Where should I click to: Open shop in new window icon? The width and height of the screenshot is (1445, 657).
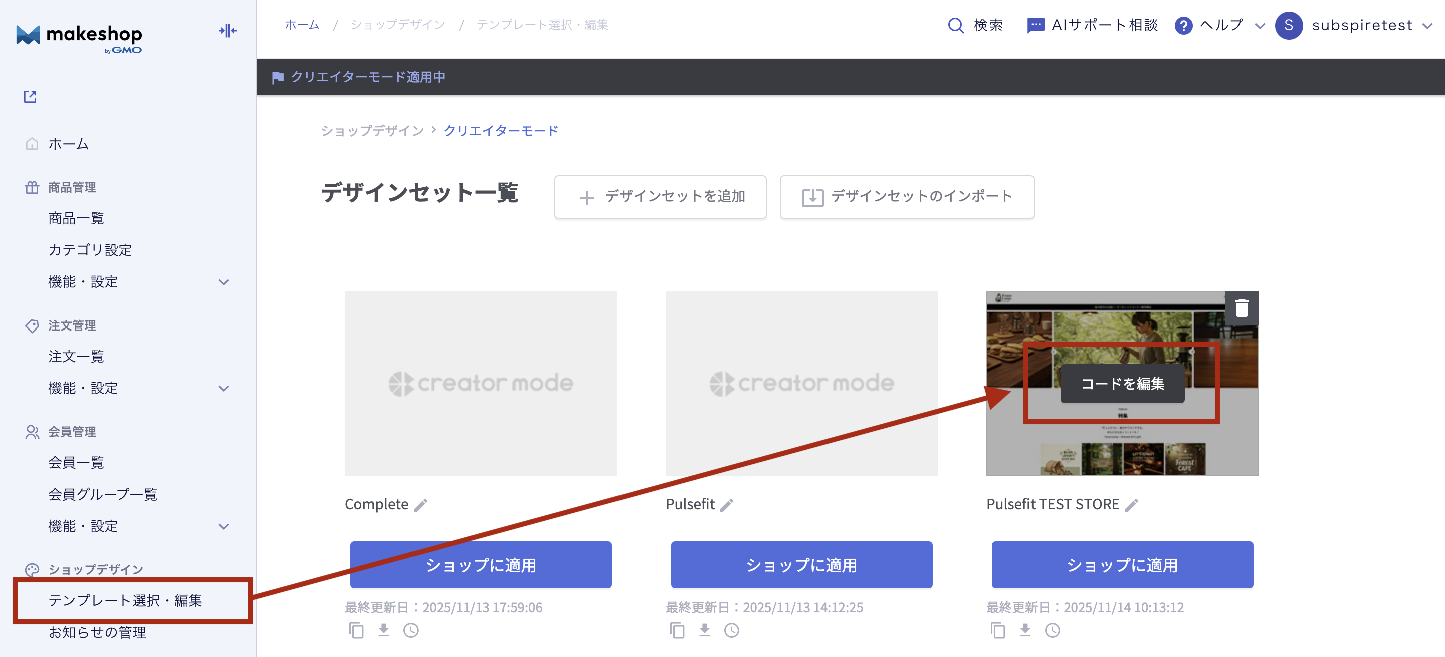coord(30,97)
